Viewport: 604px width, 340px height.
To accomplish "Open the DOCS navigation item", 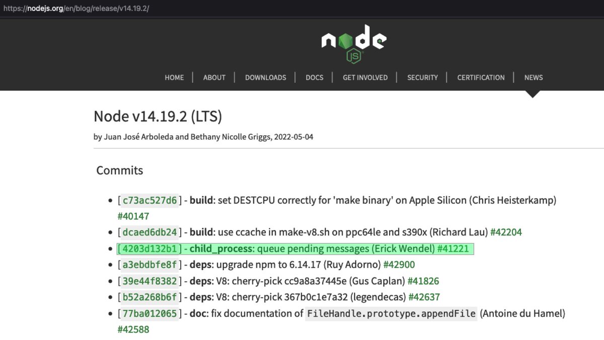I will (315, 77).
